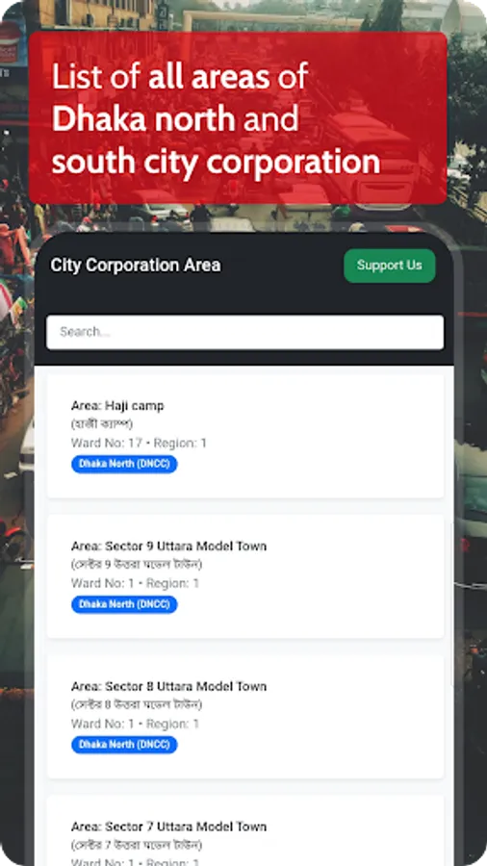The image size is (487, 866).
Task: Tap the DNCC badge in the Sector 8 card
Action: tap(124, 745)
